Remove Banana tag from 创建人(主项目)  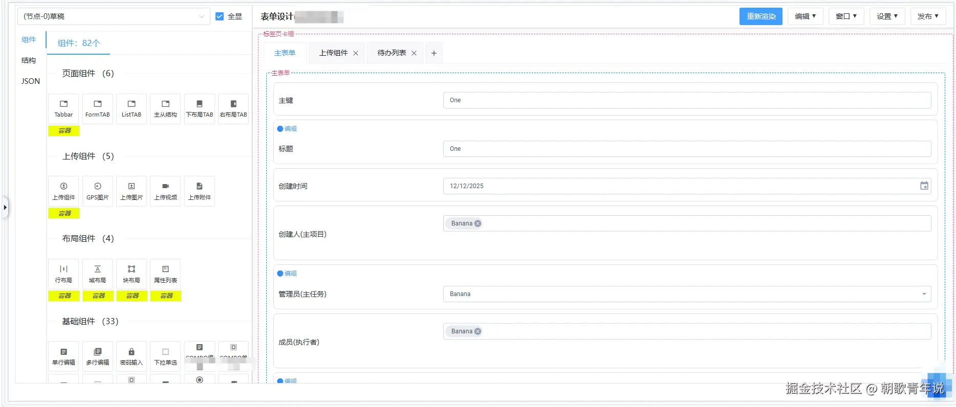(477, 223)
